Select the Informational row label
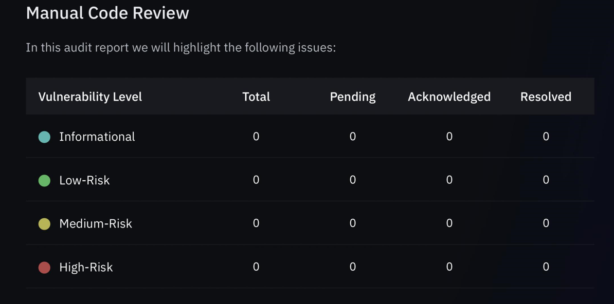This screenshot has width=614, height=304. click(x=97, y=137)
